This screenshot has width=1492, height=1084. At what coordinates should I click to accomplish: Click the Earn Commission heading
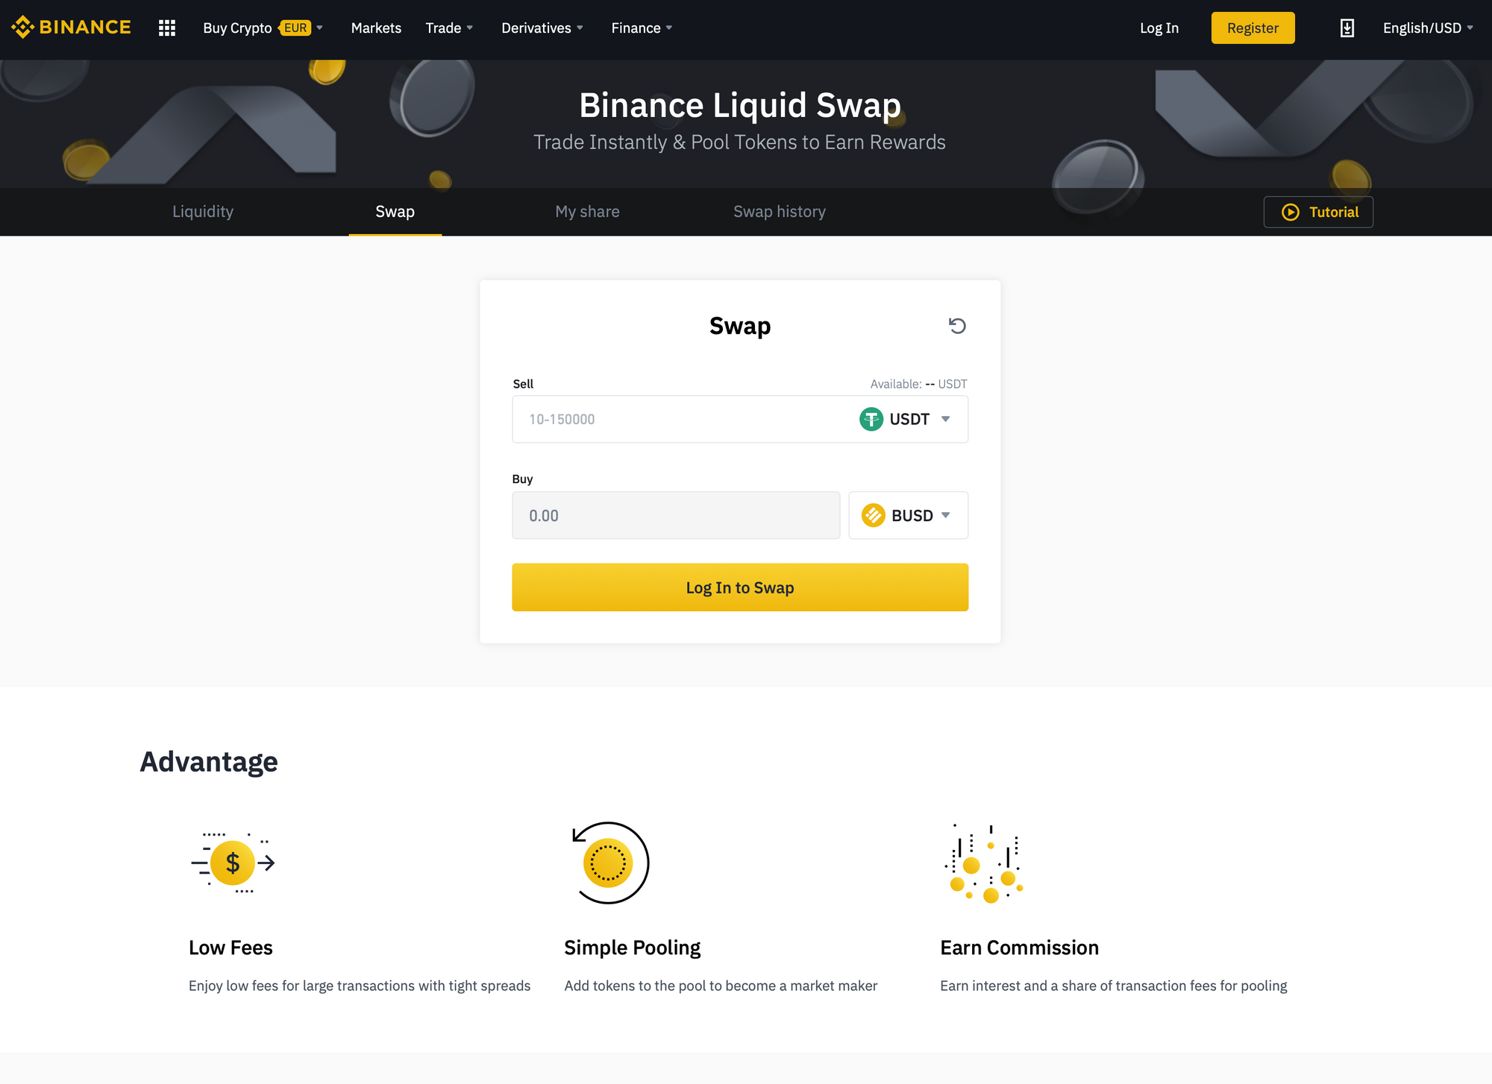1019,948
